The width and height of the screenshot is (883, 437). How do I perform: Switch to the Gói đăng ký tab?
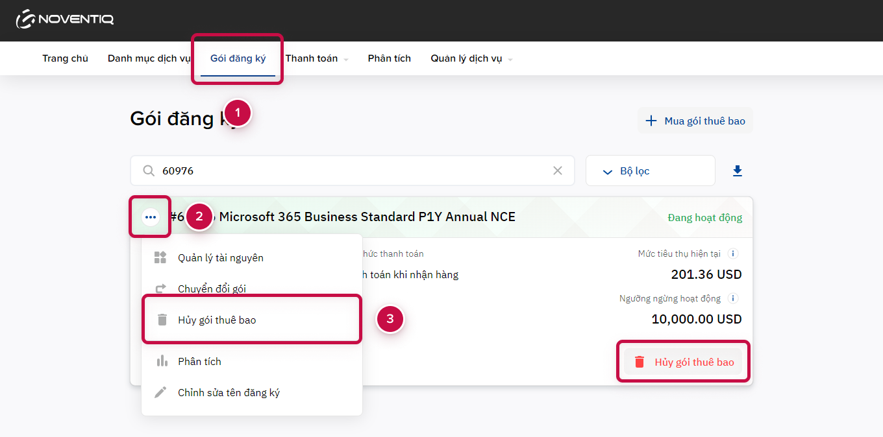(x=238, y=59)
